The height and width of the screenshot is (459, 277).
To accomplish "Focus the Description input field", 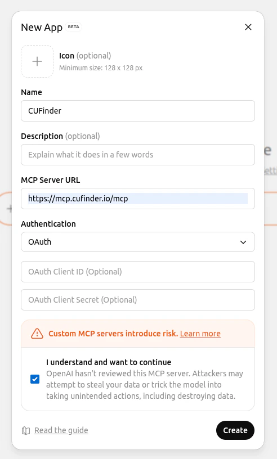I will coord(138,155).
